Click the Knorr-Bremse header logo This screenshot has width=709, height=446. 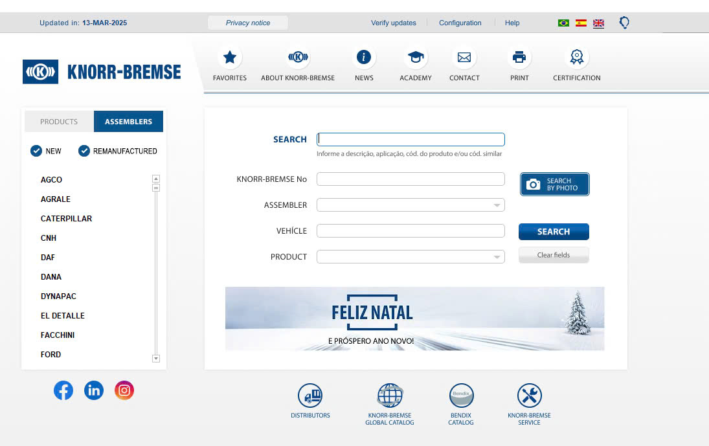(x=102, y=72)
